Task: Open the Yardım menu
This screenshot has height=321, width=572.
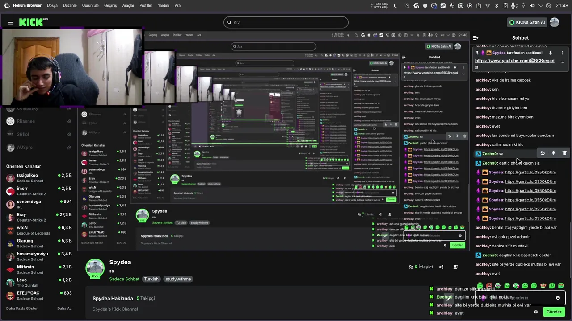Action: 164,6
